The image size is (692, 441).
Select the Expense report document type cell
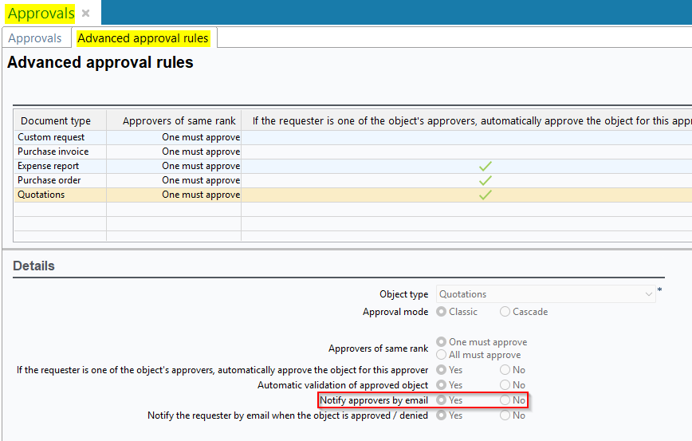(49, 166)
